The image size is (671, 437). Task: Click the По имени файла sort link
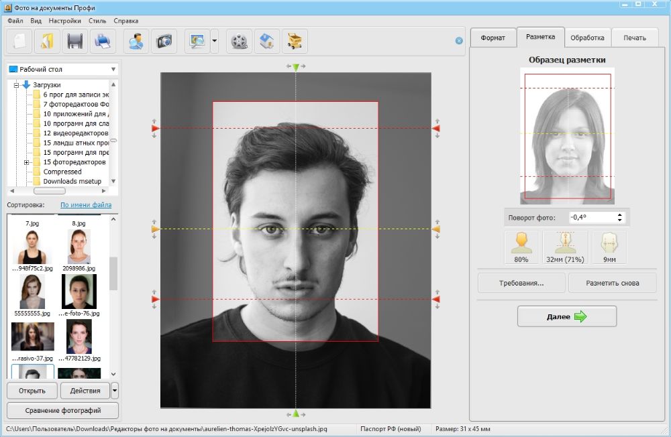[86, 205]
